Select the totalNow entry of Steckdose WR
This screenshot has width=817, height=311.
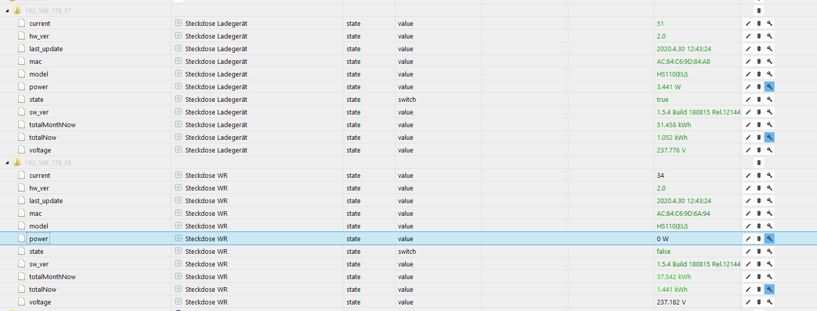[x=43, y=289]
